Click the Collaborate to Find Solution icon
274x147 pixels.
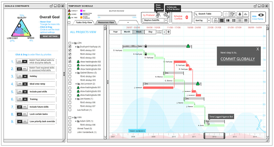pos(166,15)
